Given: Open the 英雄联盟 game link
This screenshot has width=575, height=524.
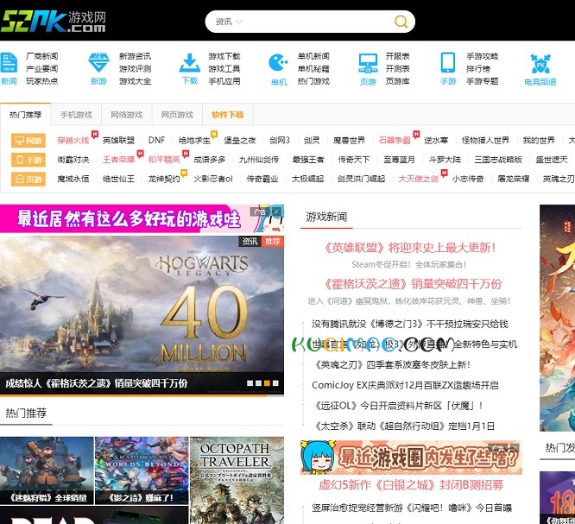Looking at the screenshot, I should [119, 141].
